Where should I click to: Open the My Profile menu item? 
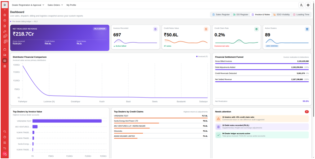pos(71,5)
